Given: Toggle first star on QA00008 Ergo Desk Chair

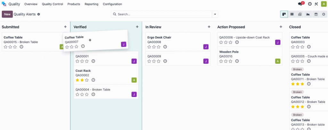Looking at the screenshot, I should [x=149, y=47].
